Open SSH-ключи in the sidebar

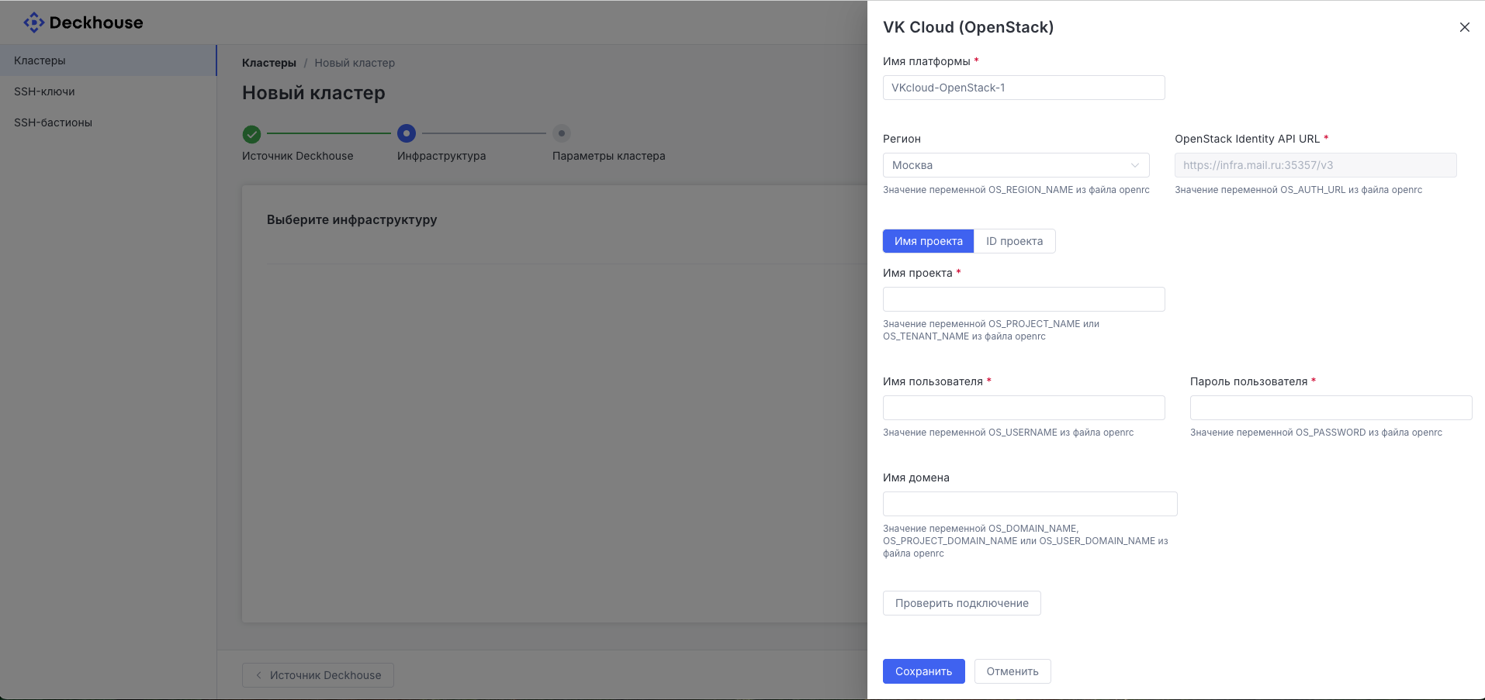(x=108, y=91)
